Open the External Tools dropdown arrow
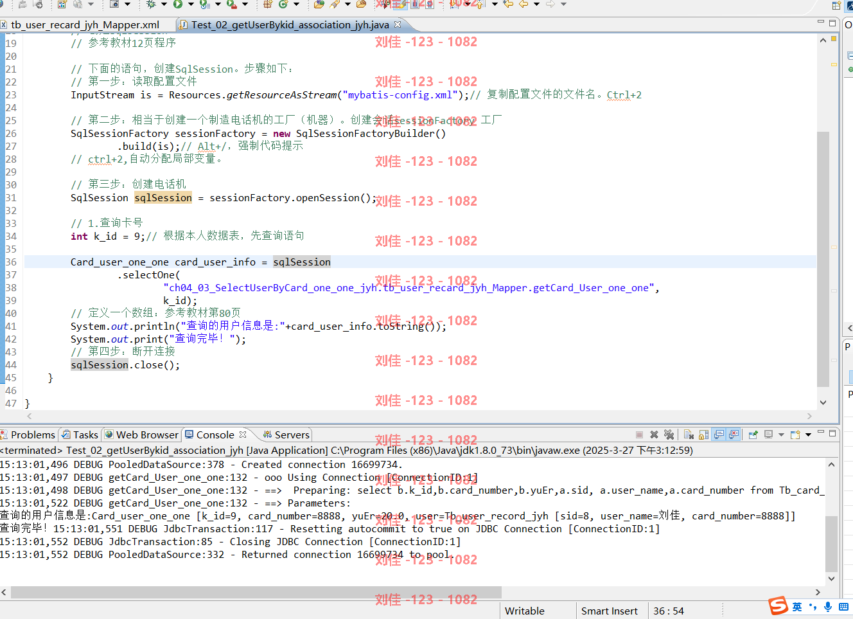Image resolution: width=853 pixels, height=619 pixels. [x=245, y=4]
